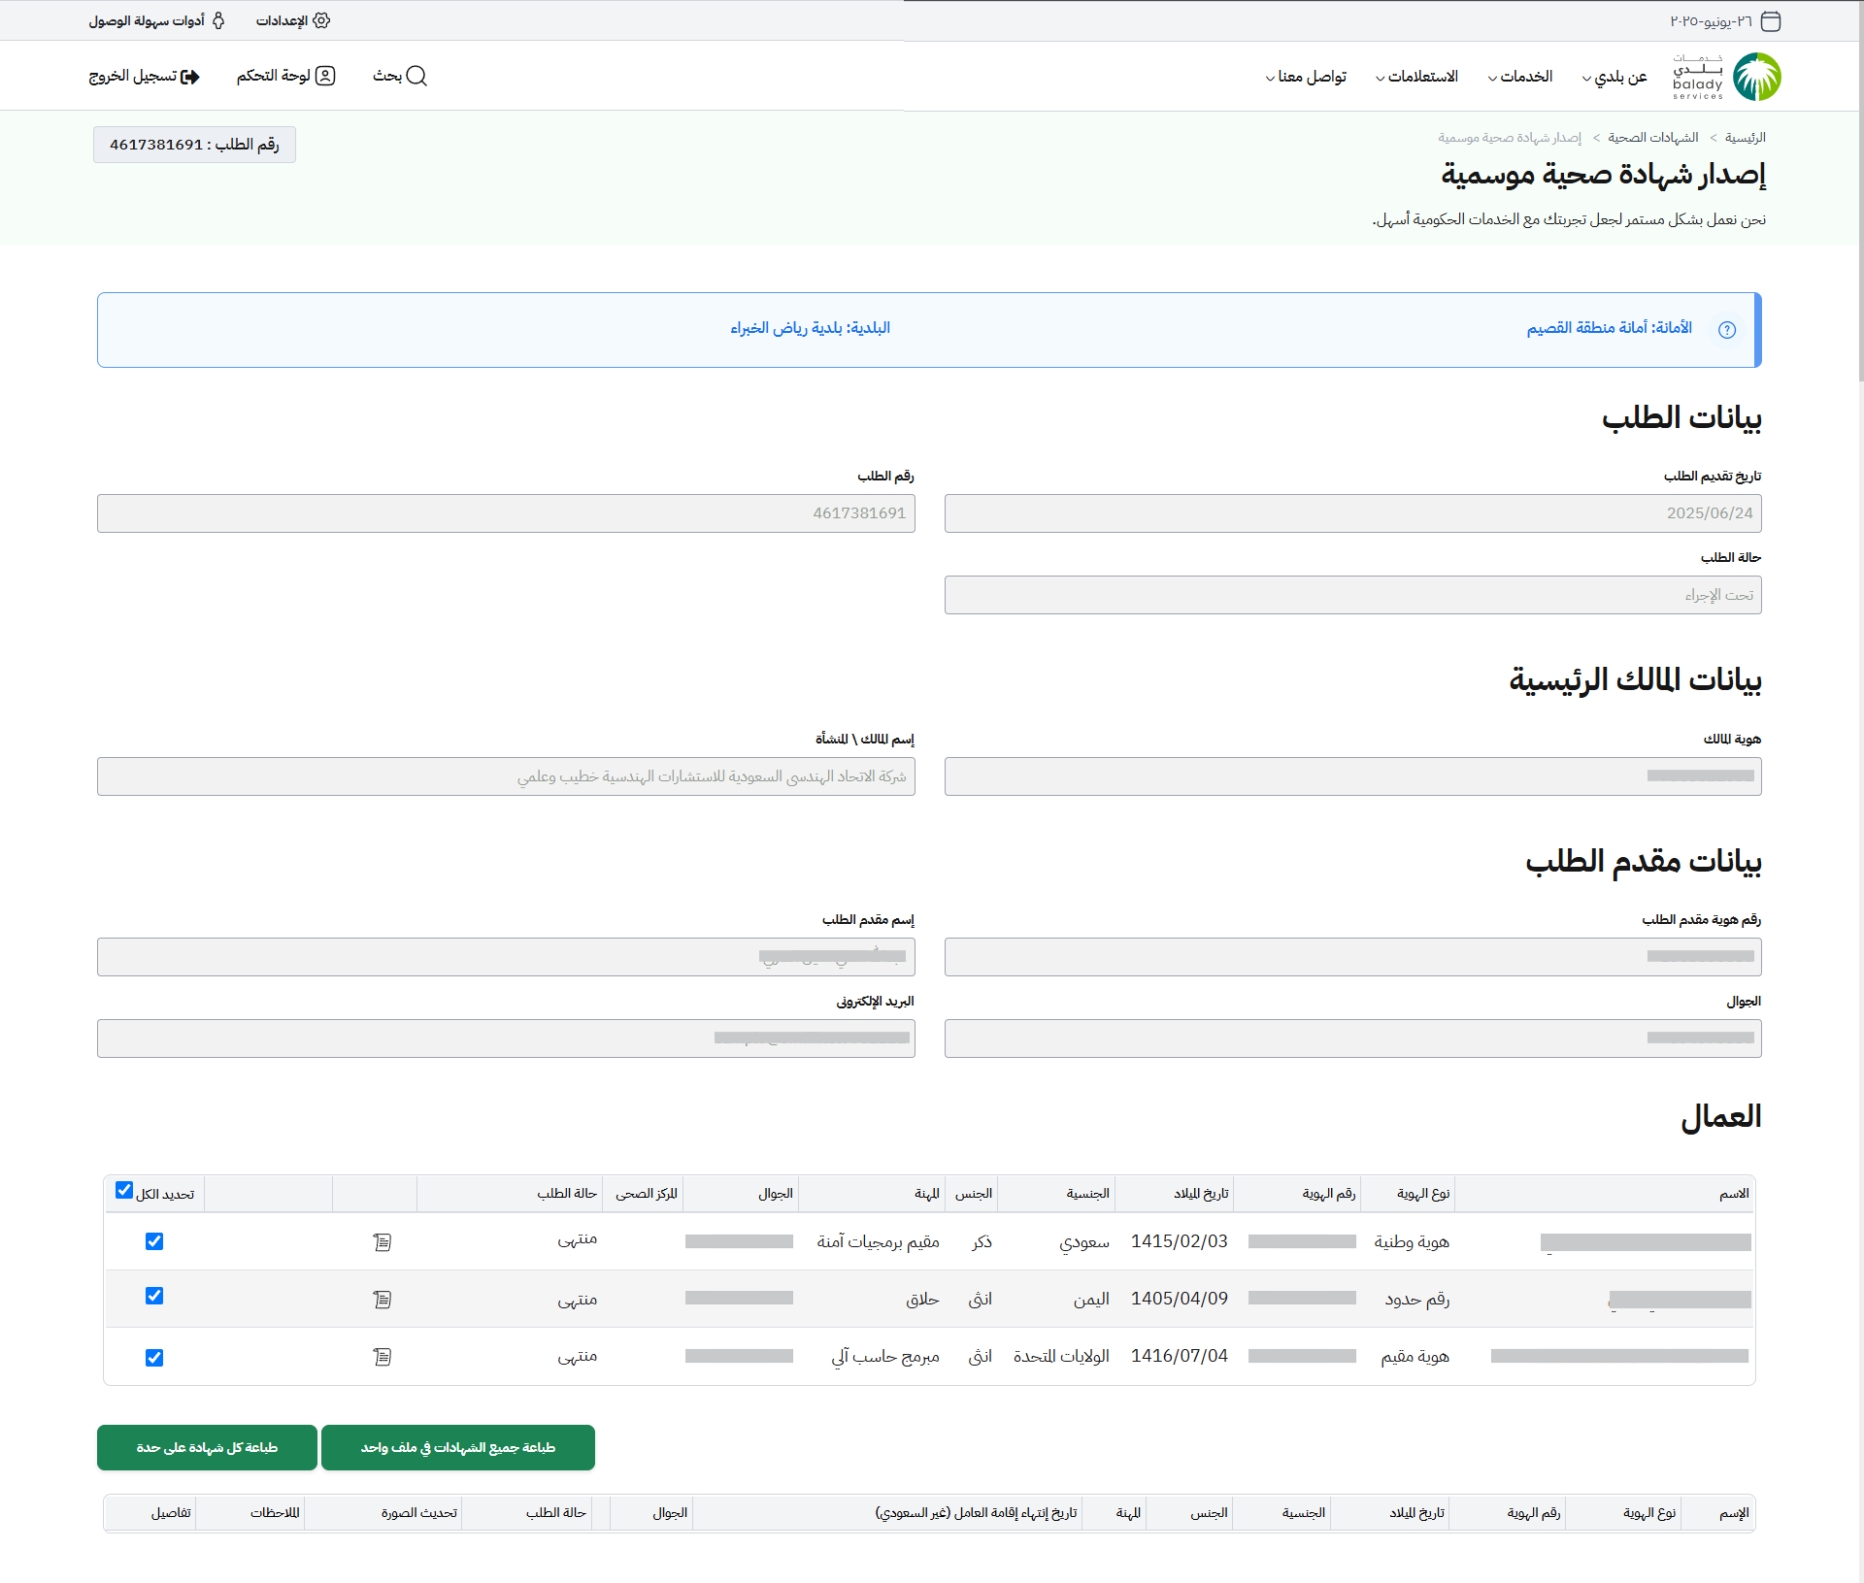Image resolution: width=1864 pixels, height=1583 pixels.
Task: Click the help question mark icon
Action: 1727,330
